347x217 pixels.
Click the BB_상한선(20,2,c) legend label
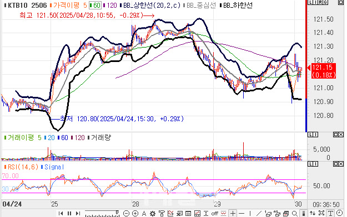[150, 6]
